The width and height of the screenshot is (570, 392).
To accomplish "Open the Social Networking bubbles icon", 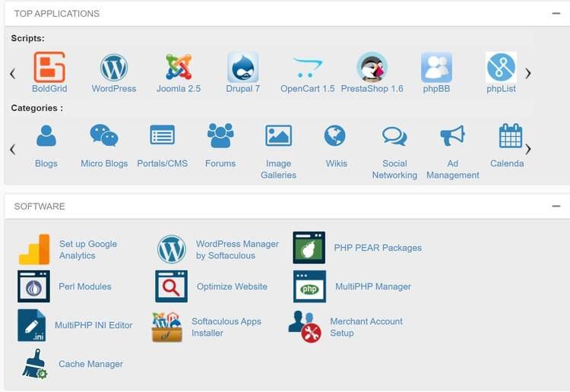I will point(394,136).
